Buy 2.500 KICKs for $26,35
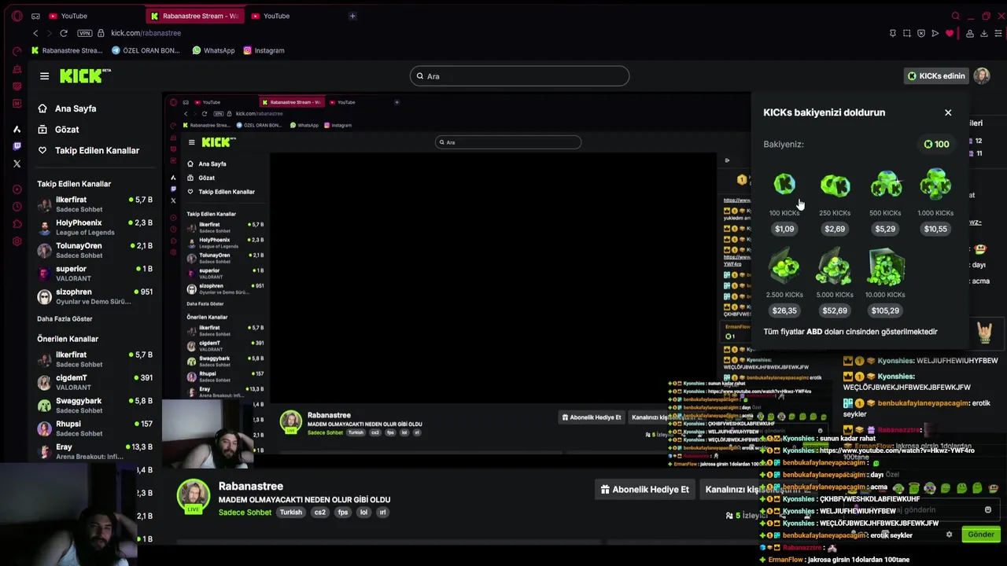The image size is (1007, 566). coord(784,311)
